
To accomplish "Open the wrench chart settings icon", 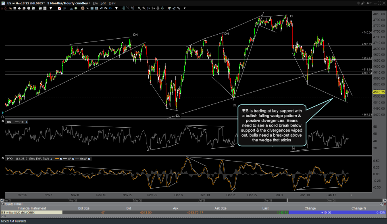I will coord(179,8).
